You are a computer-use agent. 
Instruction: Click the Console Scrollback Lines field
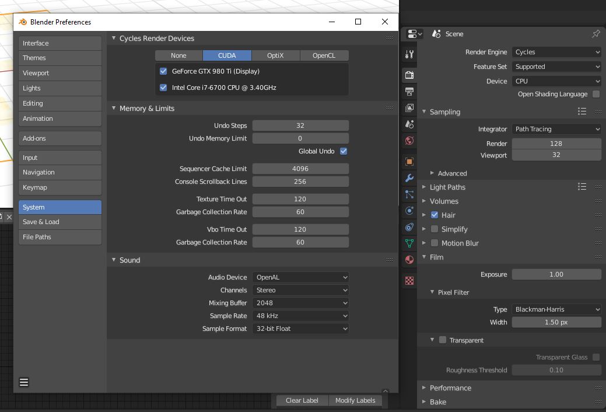point(301,181)
